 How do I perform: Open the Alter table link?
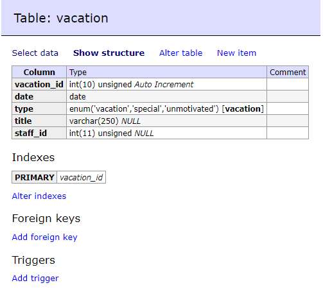180,53
